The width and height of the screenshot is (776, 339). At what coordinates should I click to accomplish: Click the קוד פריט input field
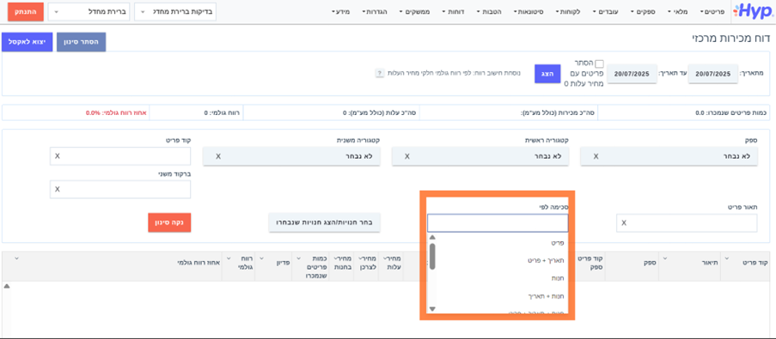120,156
